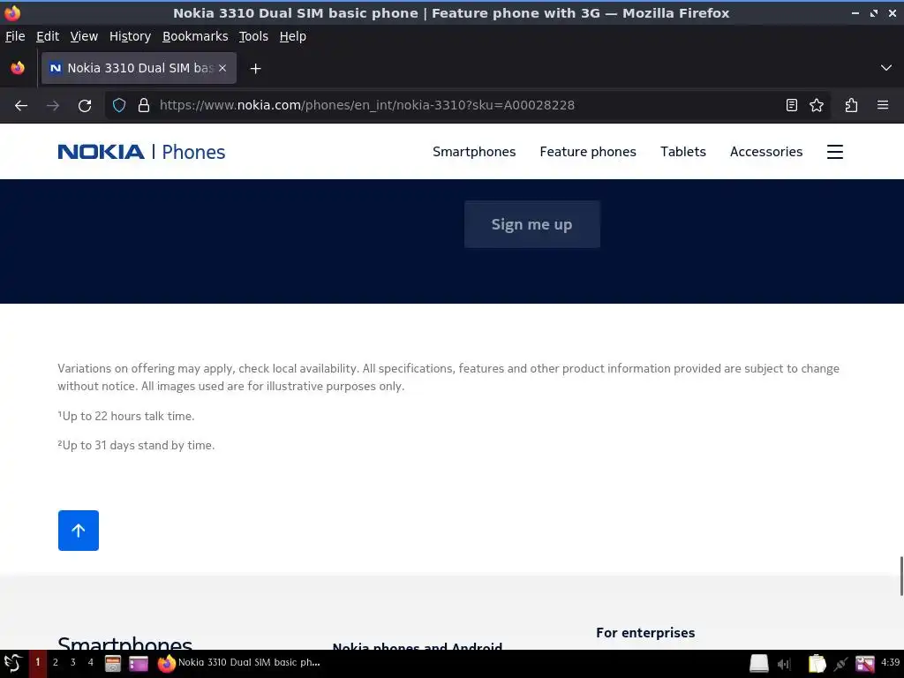
Task: Open the removable drive tray icon
Action: 758,664
